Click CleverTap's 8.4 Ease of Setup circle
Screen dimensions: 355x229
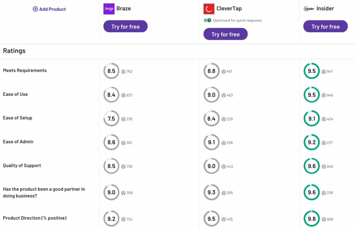tap(211, 119)
